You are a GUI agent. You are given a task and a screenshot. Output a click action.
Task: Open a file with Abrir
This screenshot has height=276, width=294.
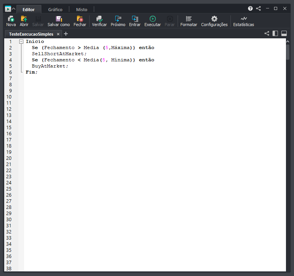click(24, 21)
